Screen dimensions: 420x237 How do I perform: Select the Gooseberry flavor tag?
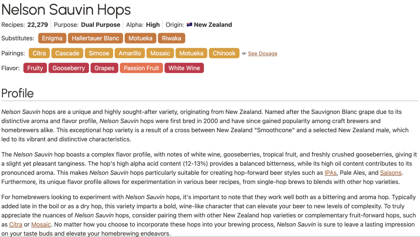tap(68, 68)
